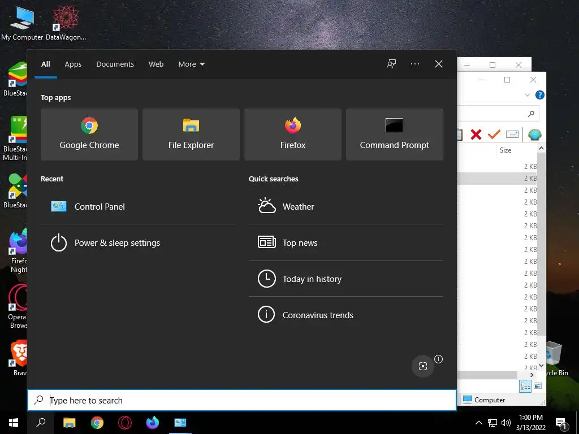Click the orange checkmark icon in Explorer toolbar
The image size is (579, 434).
click(x=494, y=134)
